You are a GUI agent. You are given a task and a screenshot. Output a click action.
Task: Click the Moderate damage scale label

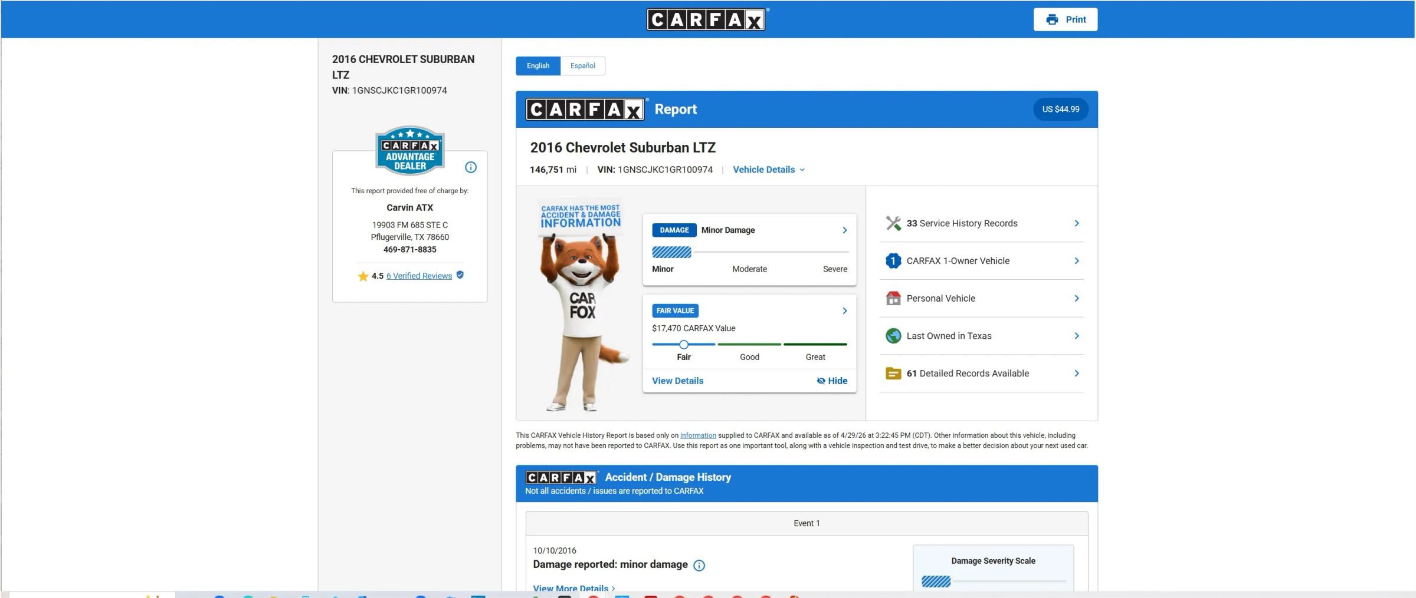pyautogui.click(x=750, y=269)
